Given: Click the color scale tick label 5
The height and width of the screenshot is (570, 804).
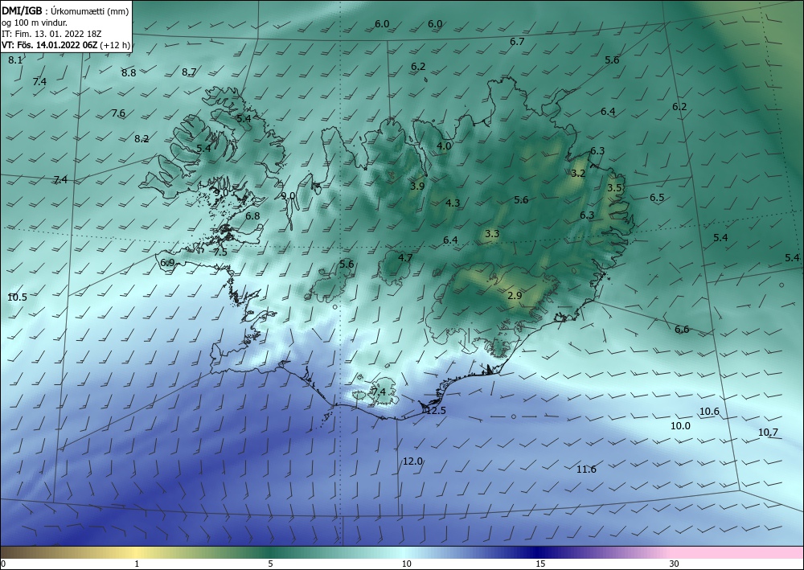Looking at the screenshot, I should click(270, 564).
